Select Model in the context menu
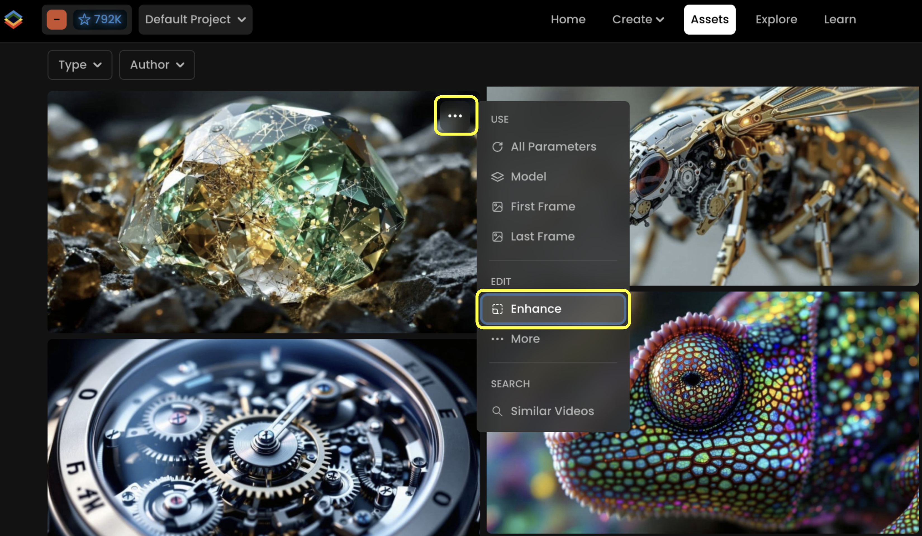 (x=553, y=177)
